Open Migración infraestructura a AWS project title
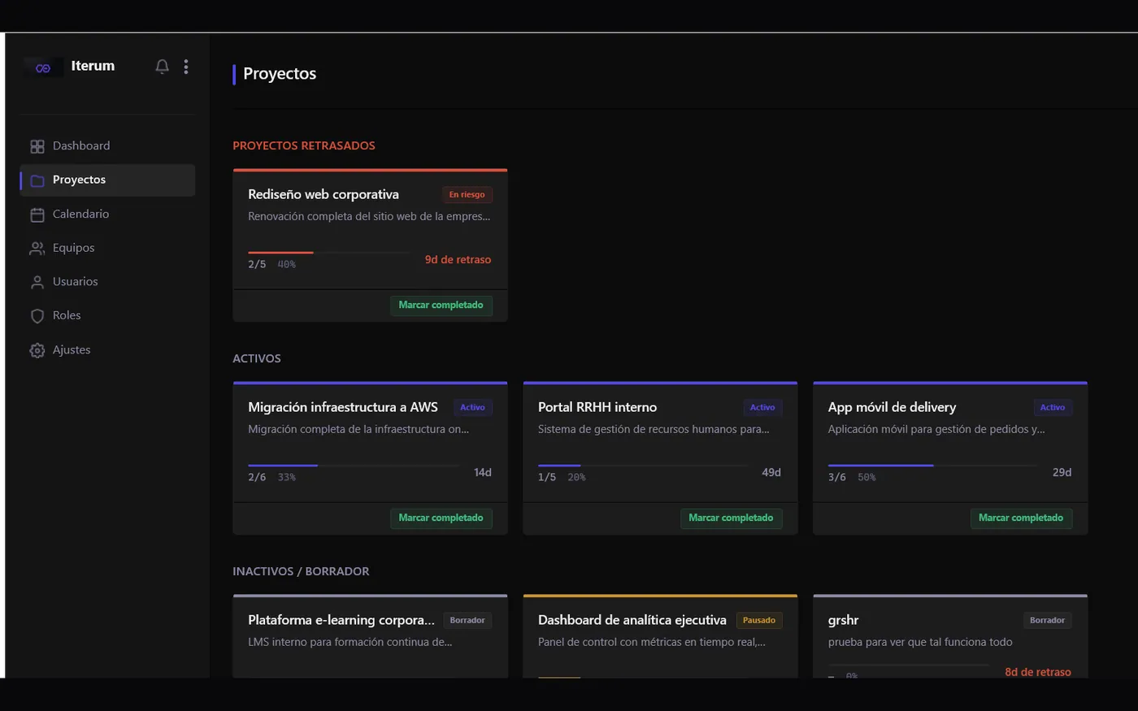This screenshot has height=711, width=1138. click(x=343, y=407)
